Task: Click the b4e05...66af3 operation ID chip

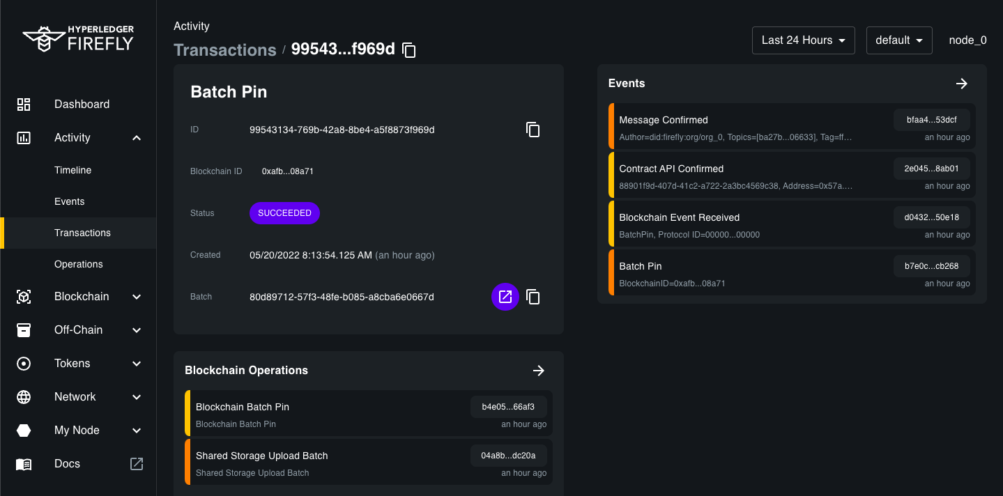Action: pos(508,407)
